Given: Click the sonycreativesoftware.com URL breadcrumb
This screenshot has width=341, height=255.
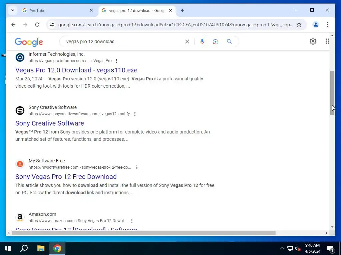Looking at the screenshot, I should [x=79, y=114].
